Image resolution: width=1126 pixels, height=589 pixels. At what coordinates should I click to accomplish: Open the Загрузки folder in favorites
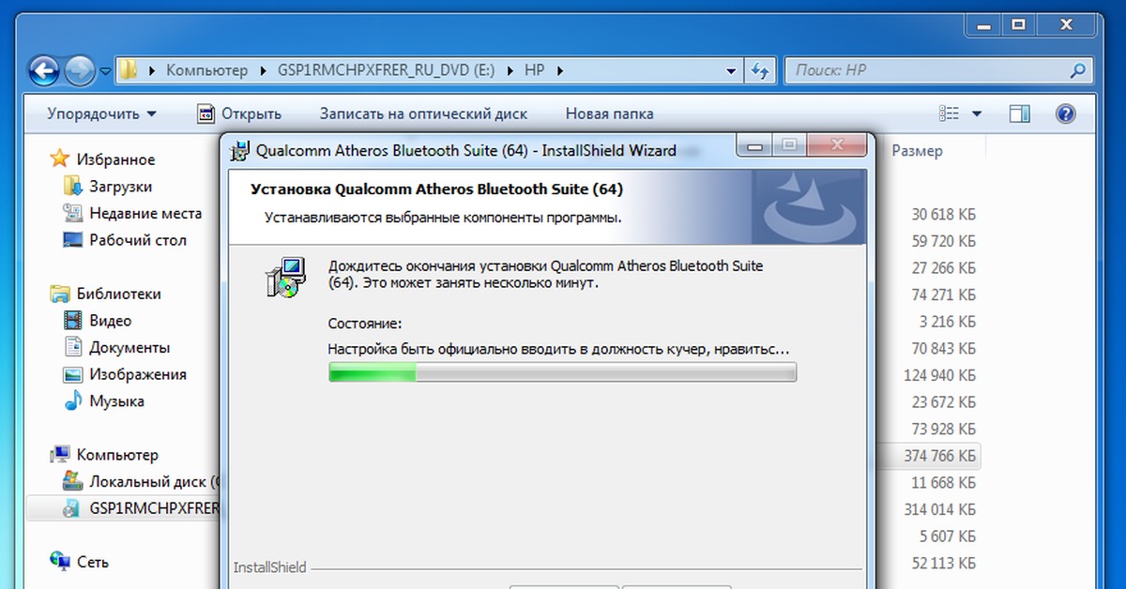point(120,187)
